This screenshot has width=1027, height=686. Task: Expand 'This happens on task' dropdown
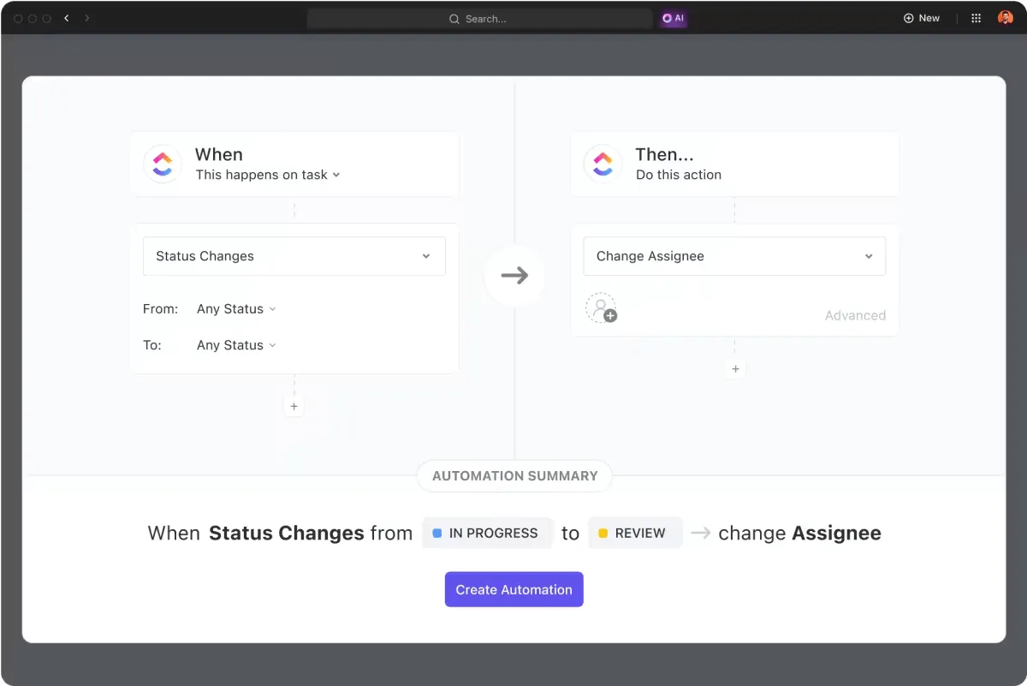click(x=268, y=175)
